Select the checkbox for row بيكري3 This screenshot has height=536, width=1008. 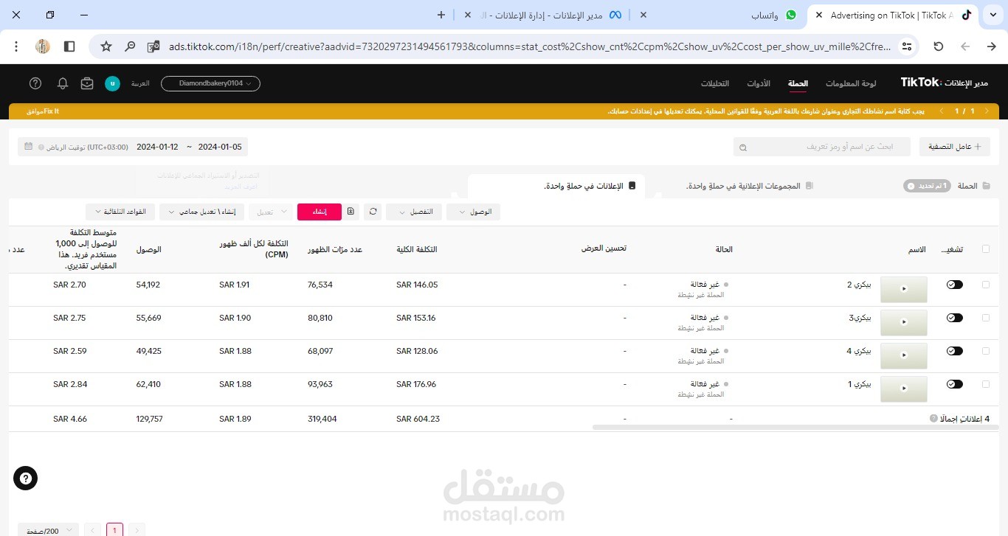coord(986,318)
